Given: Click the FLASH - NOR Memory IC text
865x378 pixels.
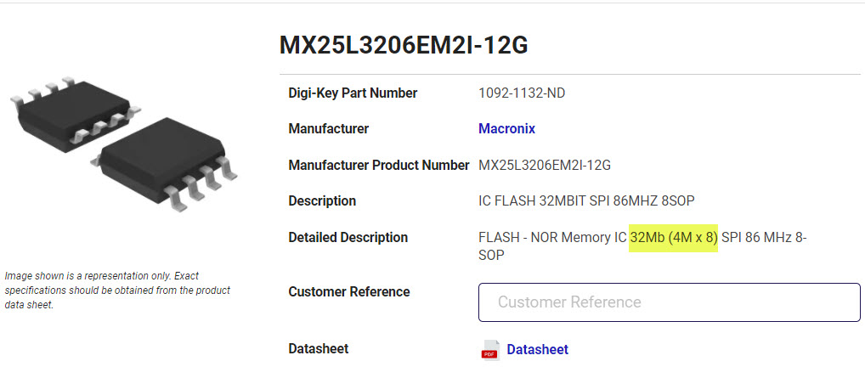Looking at the screenshot, I should (x=552, y=238).
